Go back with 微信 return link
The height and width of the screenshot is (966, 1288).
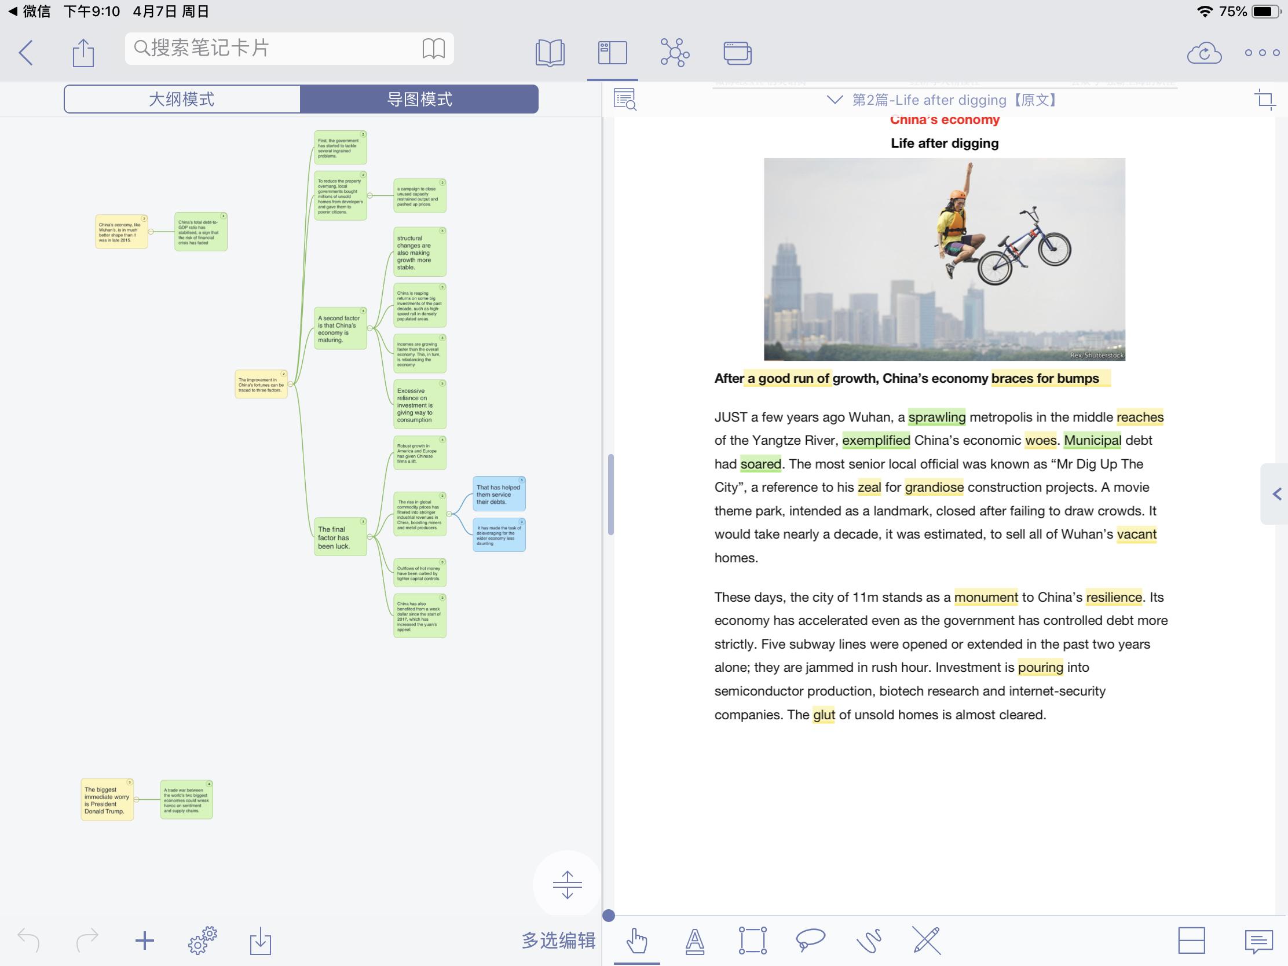(x=29, y=11)
